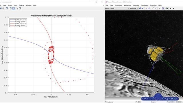Start simulation with the play button
The height and width of the screenshot is (103, 183).
click(170, 8)
